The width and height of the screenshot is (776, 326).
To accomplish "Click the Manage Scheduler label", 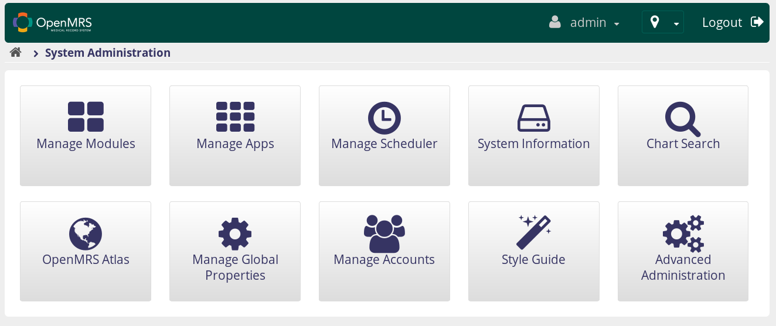I will [x=384, y=144].
